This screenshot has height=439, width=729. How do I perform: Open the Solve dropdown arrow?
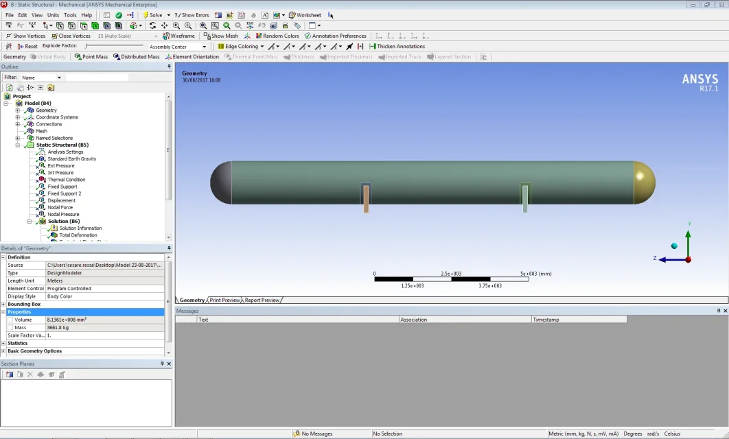(168, 15)
